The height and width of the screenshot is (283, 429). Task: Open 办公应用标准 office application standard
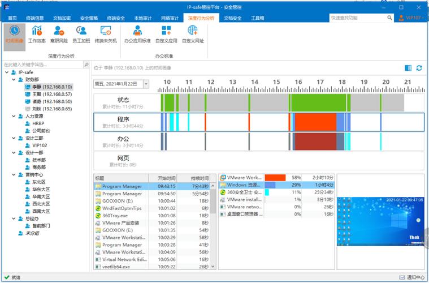pos(137,33)
